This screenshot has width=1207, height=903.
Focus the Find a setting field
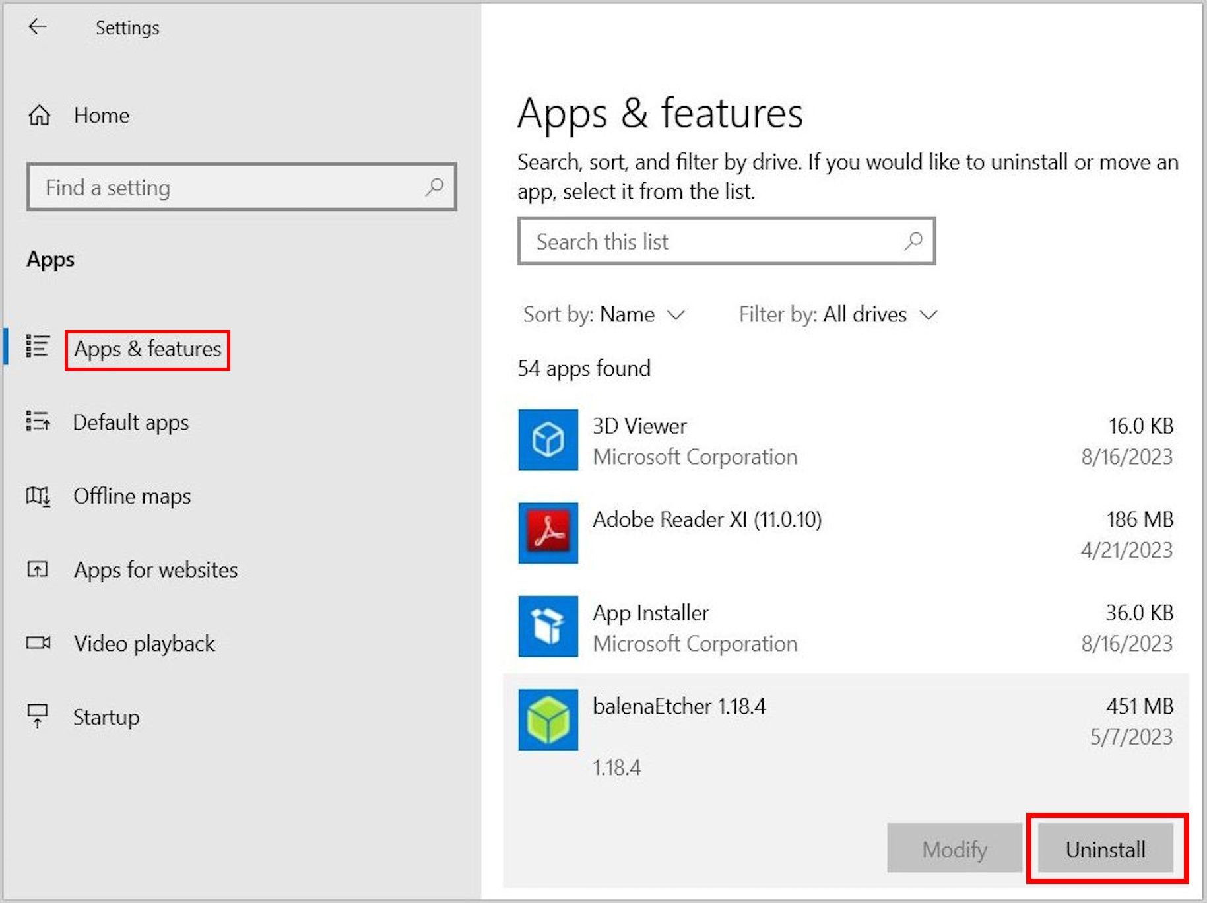pos(231,187)
